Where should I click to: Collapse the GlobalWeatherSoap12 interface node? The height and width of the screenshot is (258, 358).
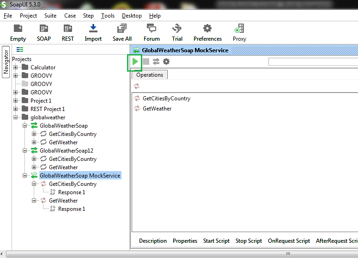coord(24,150)
